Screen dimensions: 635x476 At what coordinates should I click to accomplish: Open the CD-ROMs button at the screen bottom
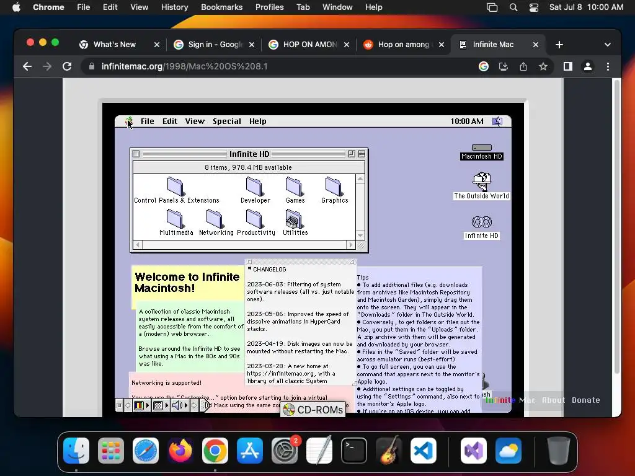(313, 410)
